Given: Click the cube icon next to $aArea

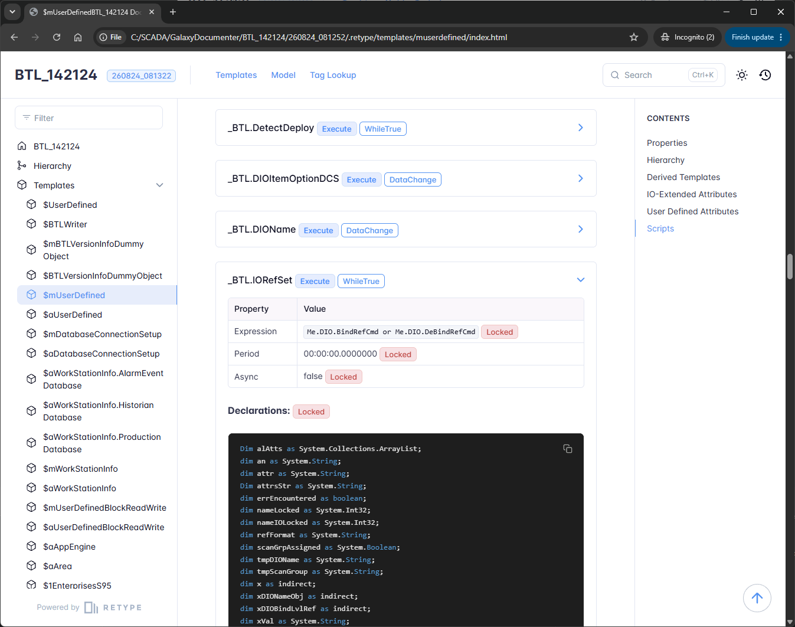Looking at the screenshot, I should click(x=31, y=566).
